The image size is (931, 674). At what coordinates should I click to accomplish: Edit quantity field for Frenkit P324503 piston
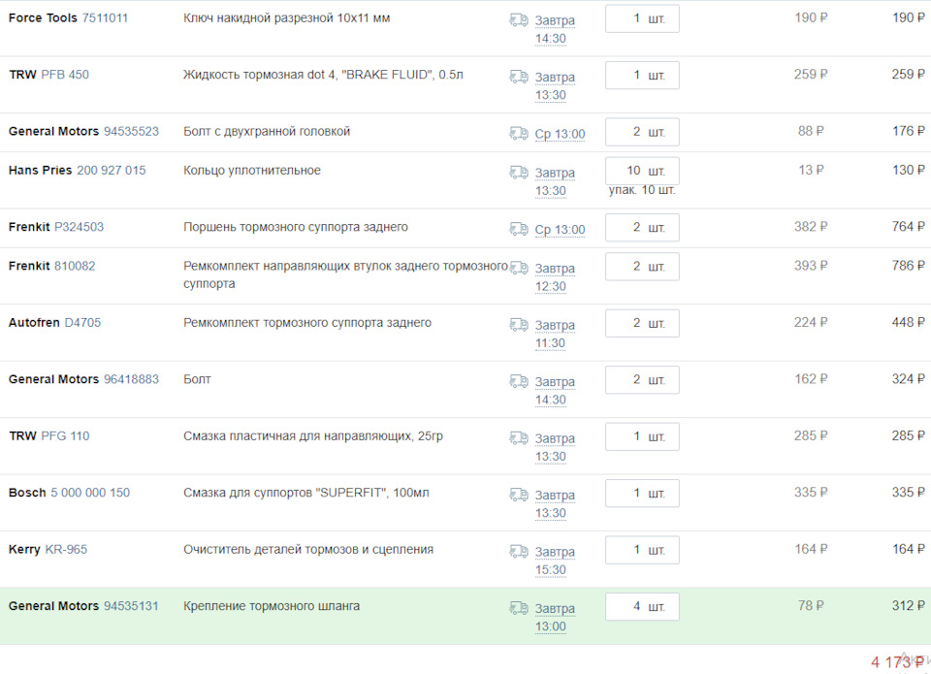pos(642,228)
